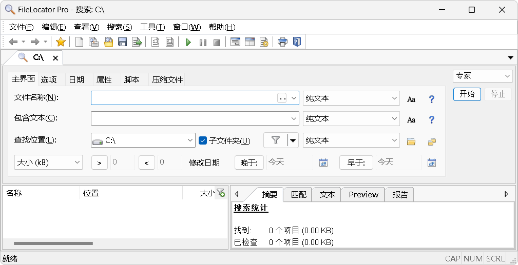518x265 pixels.
Task: Click the help question mark for 文件名称
Action: tap(431, 99)
